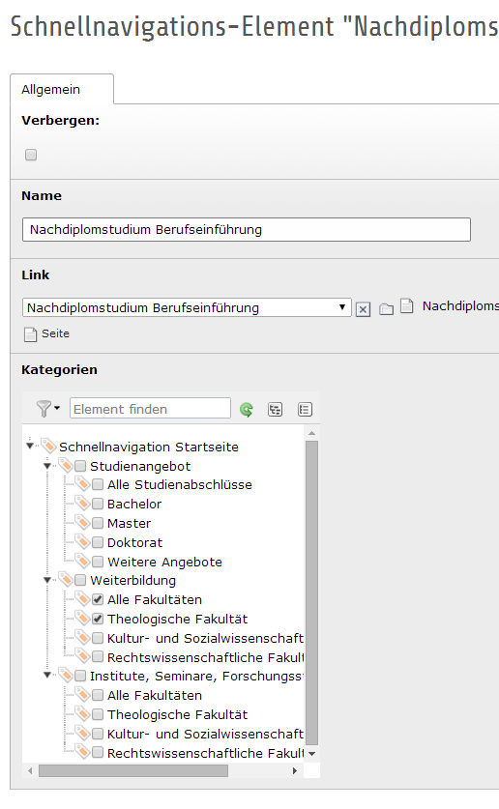Click the filter funnel icon in Kategorien
The height and width of the screenshot is (809, 499).
(44, 409)
